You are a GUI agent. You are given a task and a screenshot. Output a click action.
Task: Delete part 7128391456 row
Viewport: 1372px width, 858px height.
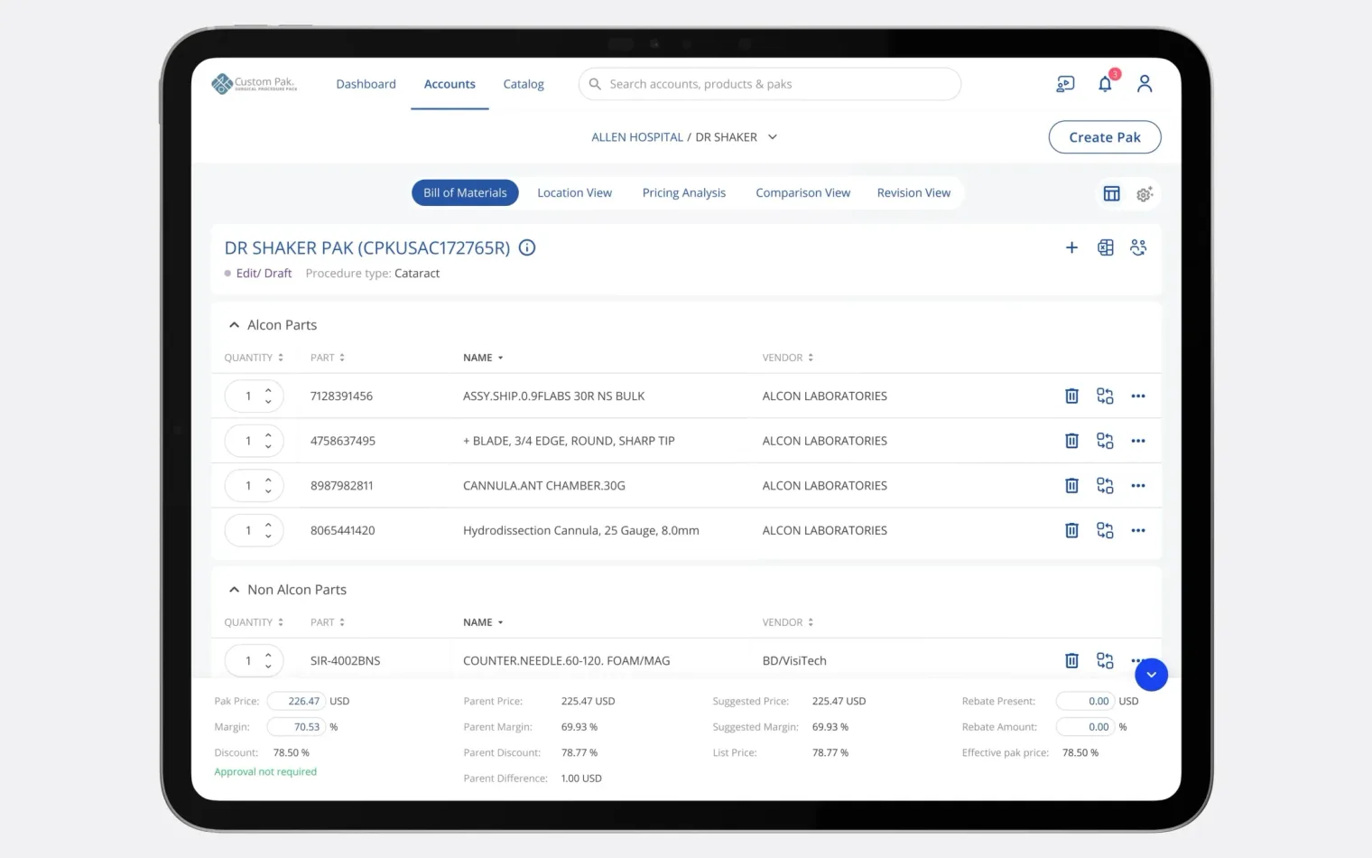[1071, 396]
